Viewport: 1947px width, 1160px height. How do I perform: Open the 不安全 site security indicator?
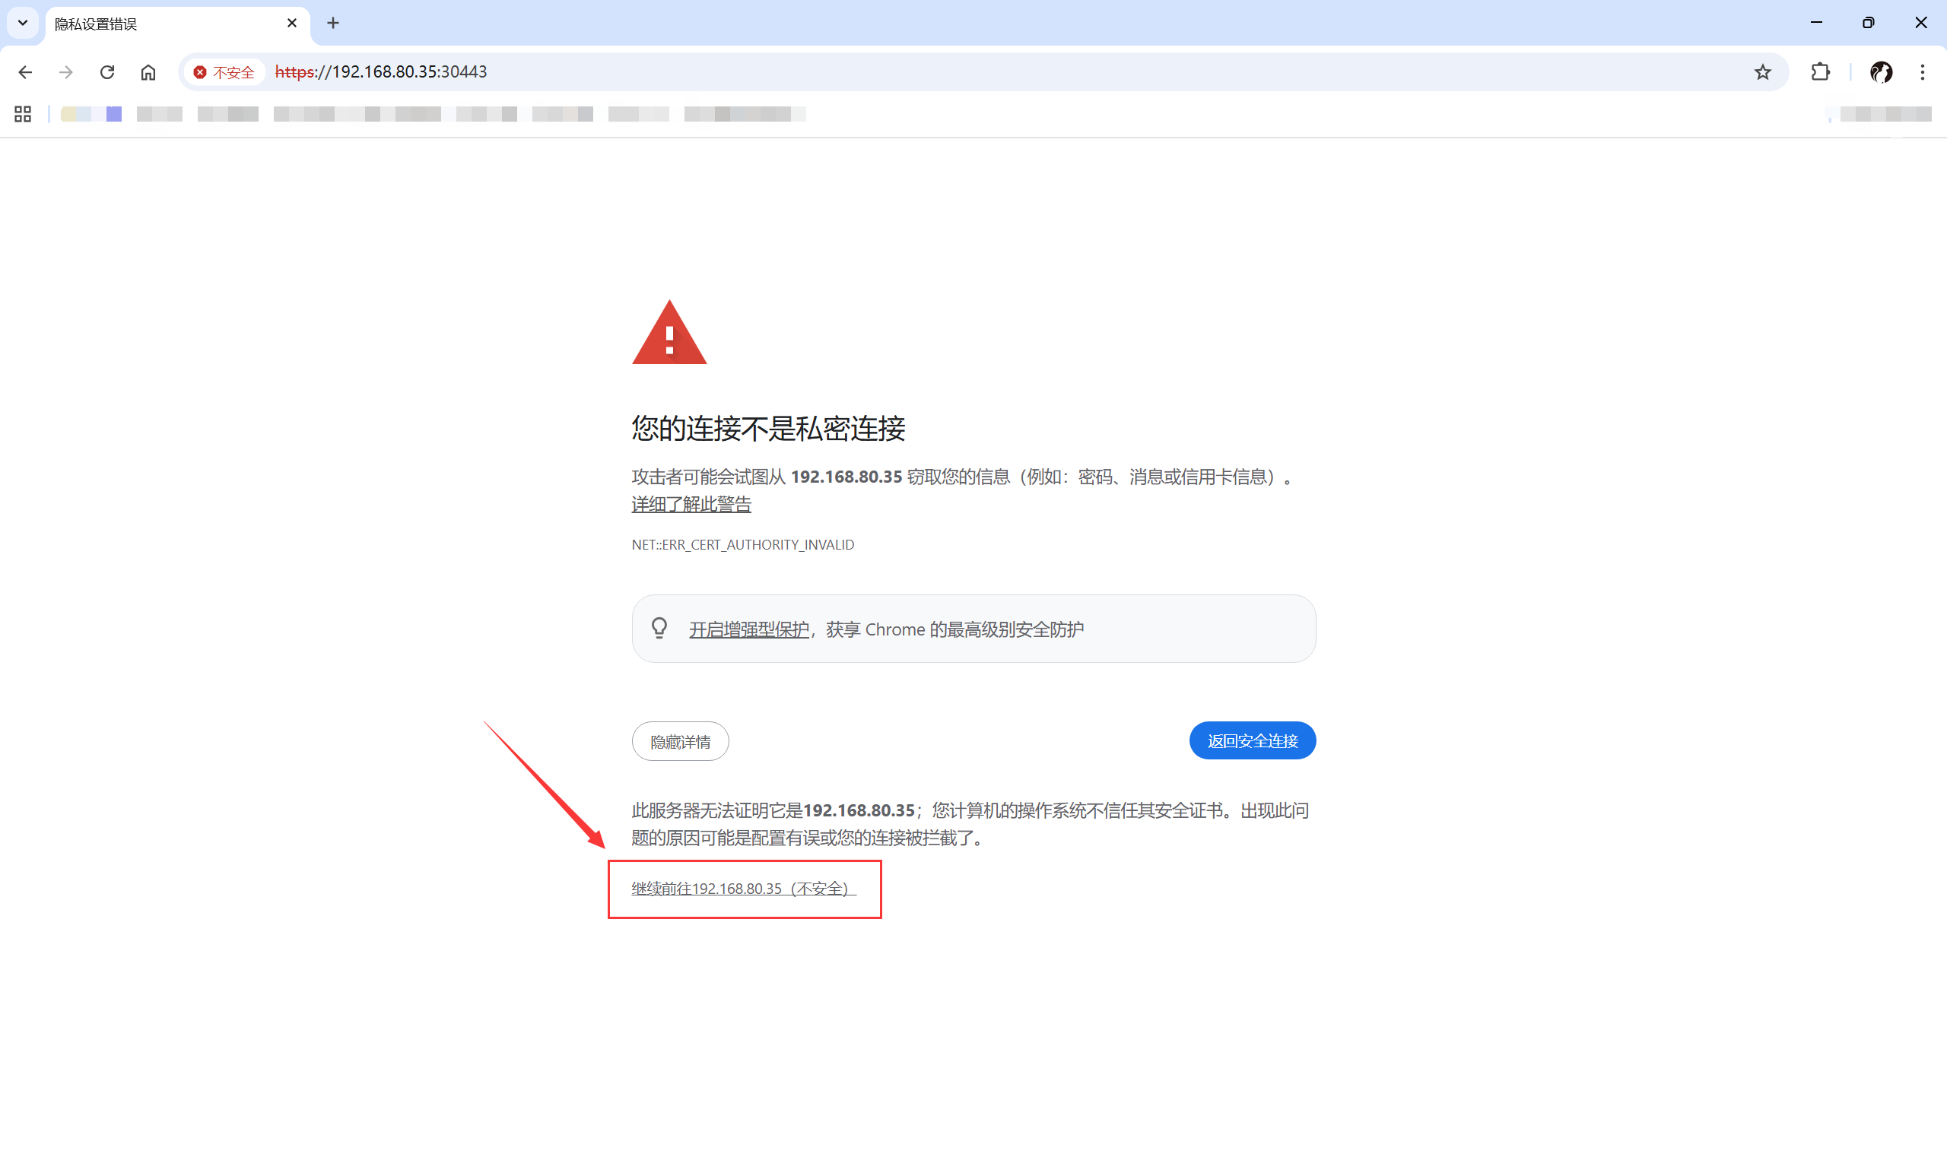(225, 72)
